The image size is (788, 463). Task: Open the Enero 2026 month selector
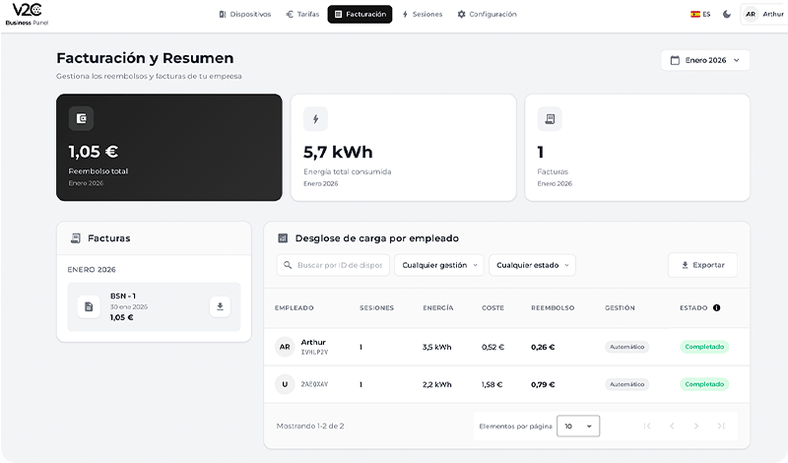click(705, 60)
